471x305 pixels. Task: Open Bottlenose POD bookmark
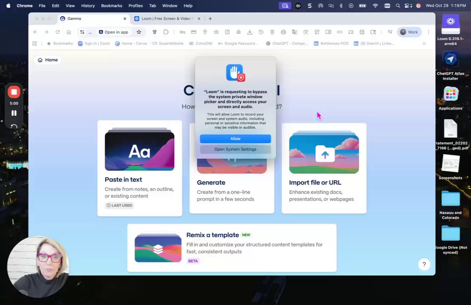[331, 44]
